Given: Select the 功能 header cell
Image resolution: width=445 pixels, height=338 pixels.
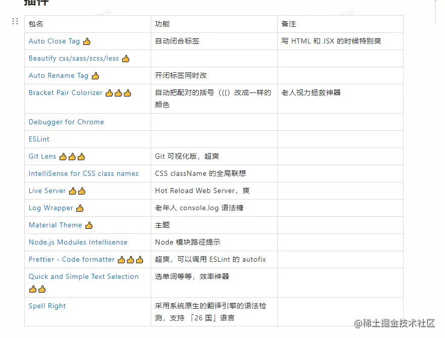Looking at the screenshot, I should coord(214,24).
